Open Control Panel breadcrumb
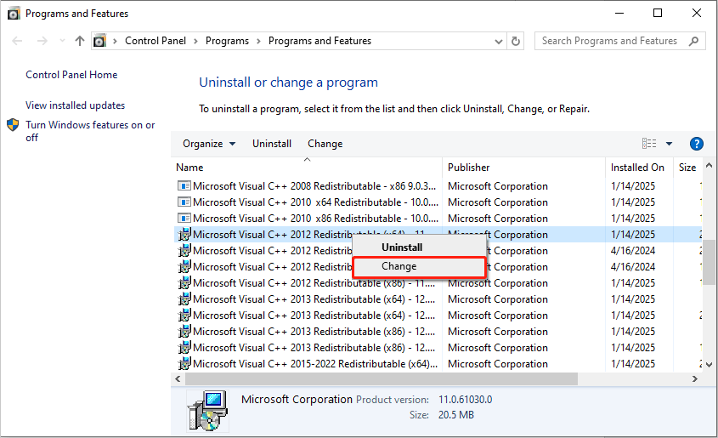This screenshot has height=438, width=718. 155,41
